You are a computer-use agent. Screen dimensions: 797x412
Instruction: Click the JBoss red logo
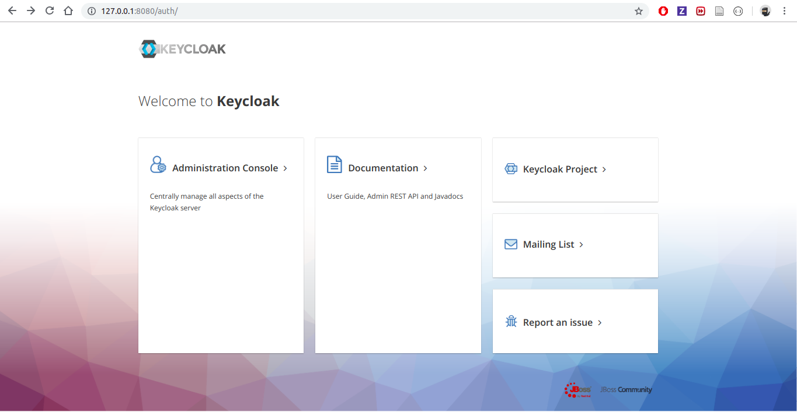pos(578,390)
